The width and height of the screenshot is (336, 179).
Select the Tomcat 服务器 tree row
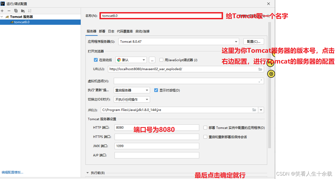pyautogui.click(x=40, y=17)
